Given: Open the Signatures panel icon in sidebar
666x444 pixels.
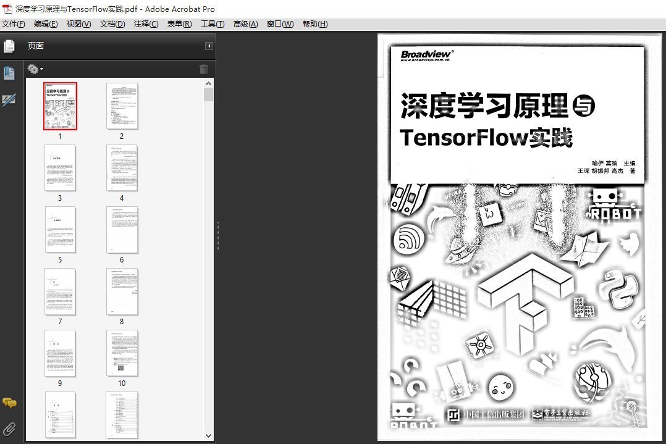Looking at the screenshot, I should point(9,100).
